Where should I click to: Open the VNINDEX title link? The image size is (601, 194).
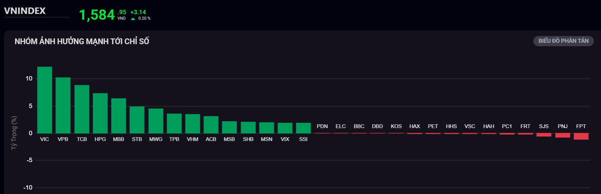[x=25, y=11]
